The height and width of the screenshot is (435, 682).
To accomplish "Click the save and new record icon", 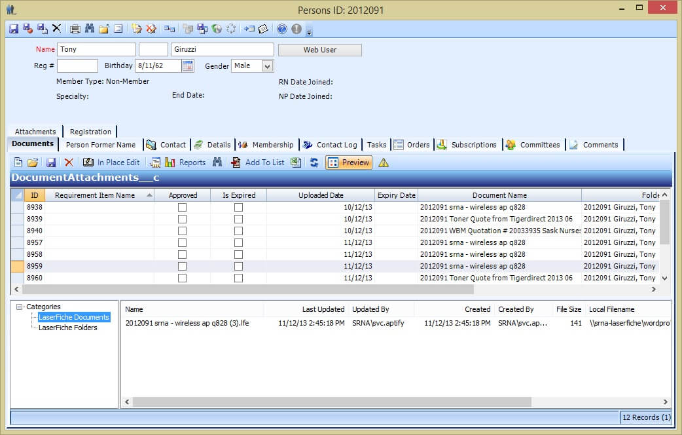I will click(42, 29).
